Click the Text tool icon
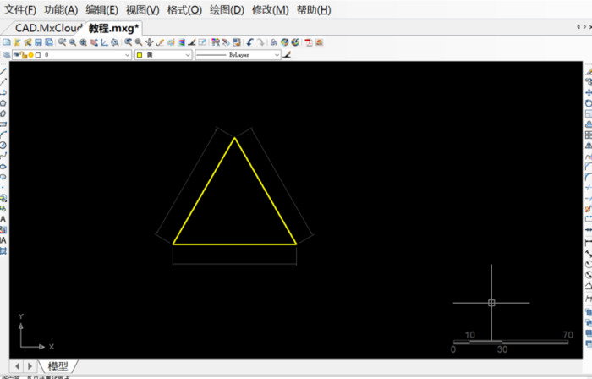 point(3,218)
